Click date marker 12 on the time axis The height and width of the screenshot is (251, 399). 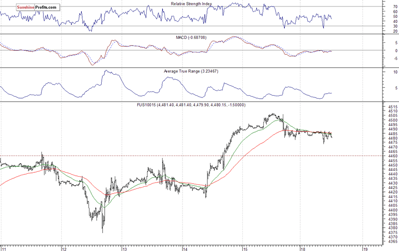click(64, 249)
